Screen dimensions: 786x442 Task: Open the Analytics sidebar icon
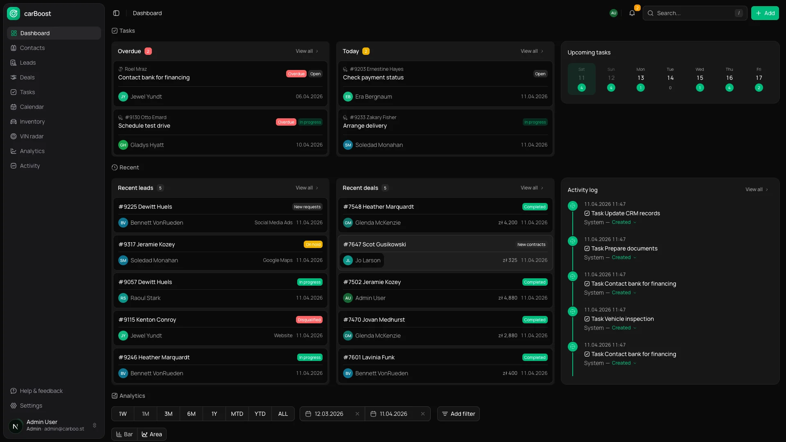point(14,151)
